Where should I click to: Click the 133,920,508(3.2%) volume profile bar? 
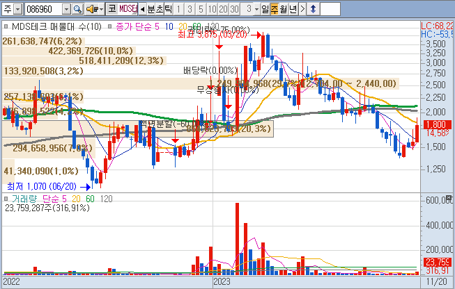(x=43, y=71)
